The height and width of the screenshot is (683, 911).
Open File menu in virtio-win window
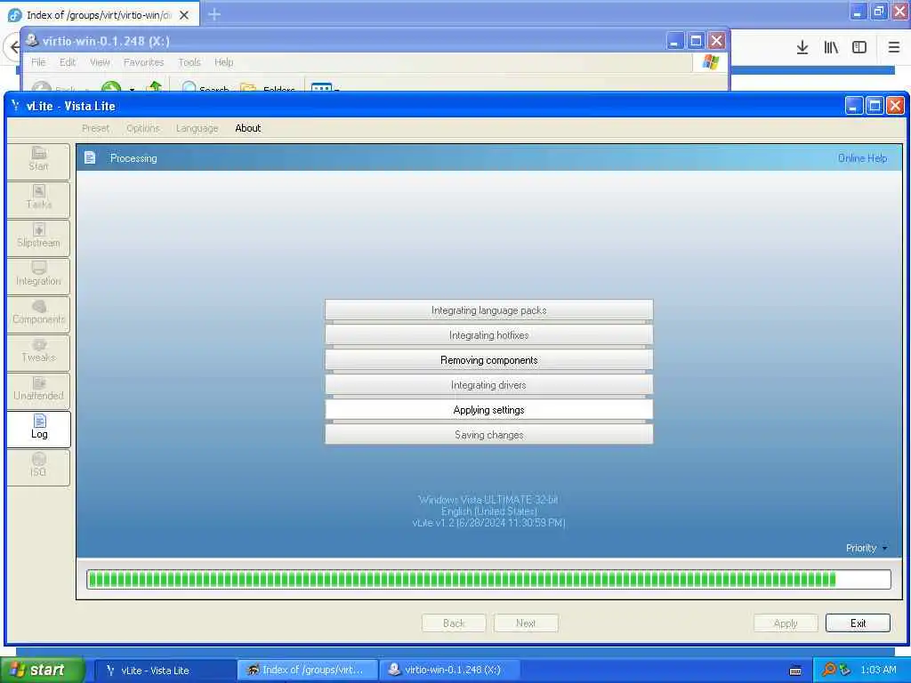pos(38,61)
